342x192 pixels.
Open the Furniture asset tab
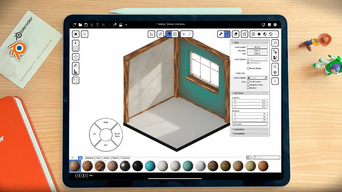125,158
